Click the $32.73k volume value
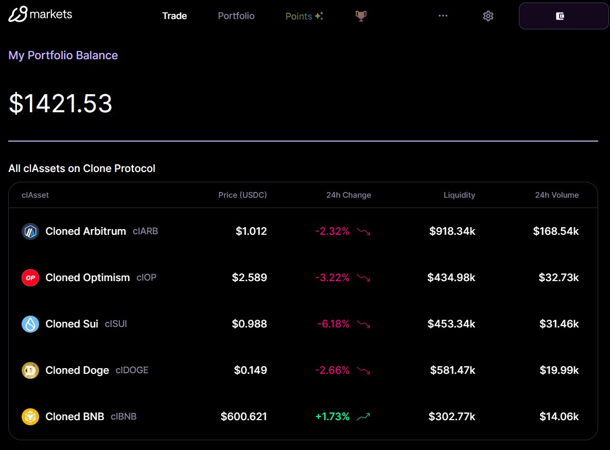The width and height of the screenshot is (610, 450). 559,278
